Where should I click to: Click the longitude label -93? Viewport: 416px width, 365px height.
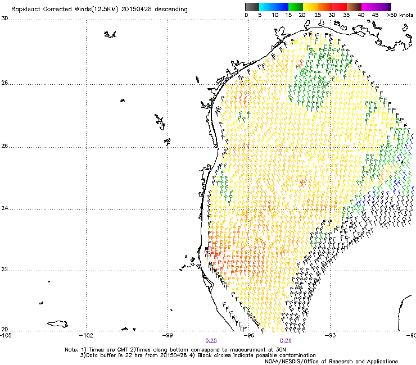point(331,335)
